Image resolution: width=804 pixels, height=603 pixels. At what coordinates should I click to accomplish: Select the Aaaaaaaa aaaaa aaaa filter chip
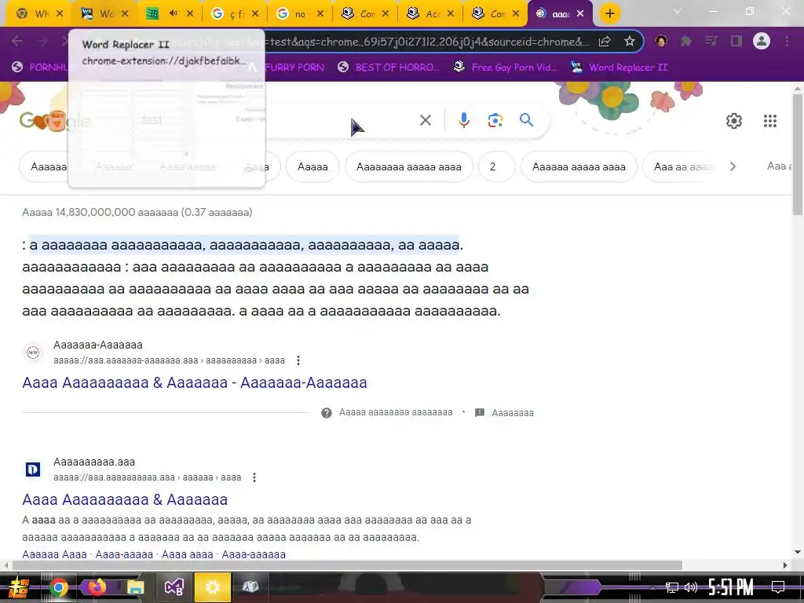coord(408,166)
